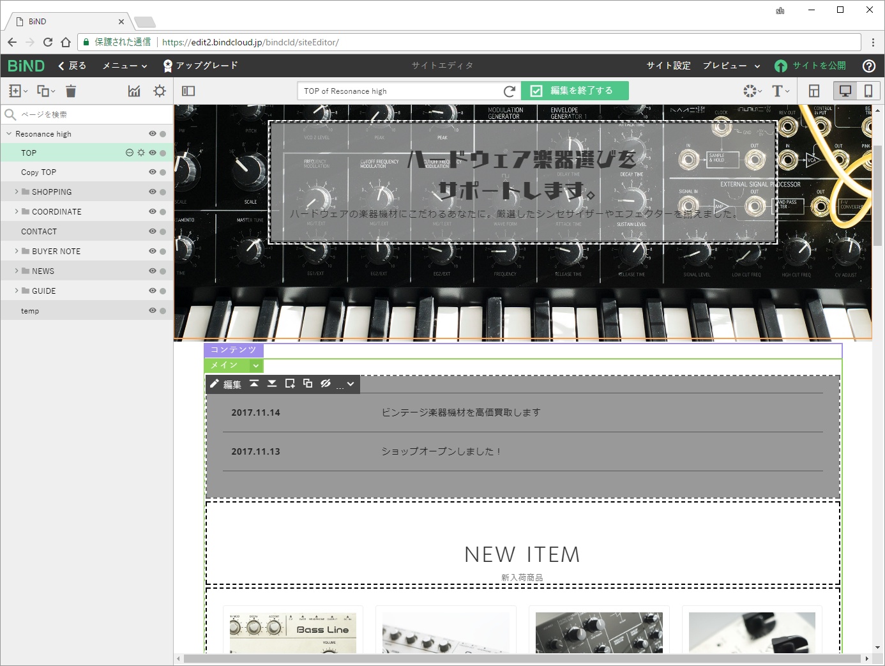Publish the site with サイトを公開

pos(819,65)
